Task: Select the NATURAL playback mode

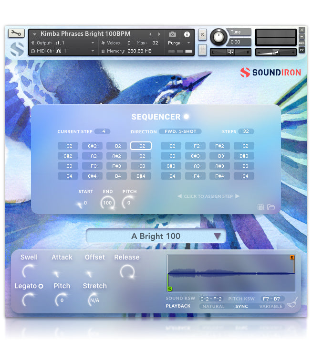Action: click(213, 306)
